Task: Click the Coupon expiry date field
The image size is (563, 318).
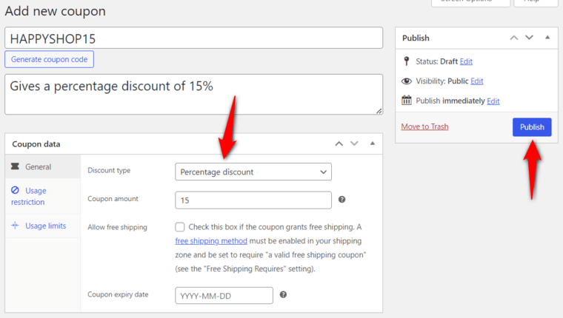Action: [x=224, y=295]
